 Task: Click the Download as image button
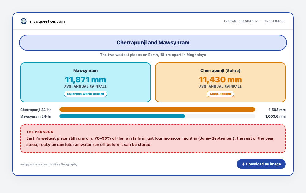tap(261, 164)
